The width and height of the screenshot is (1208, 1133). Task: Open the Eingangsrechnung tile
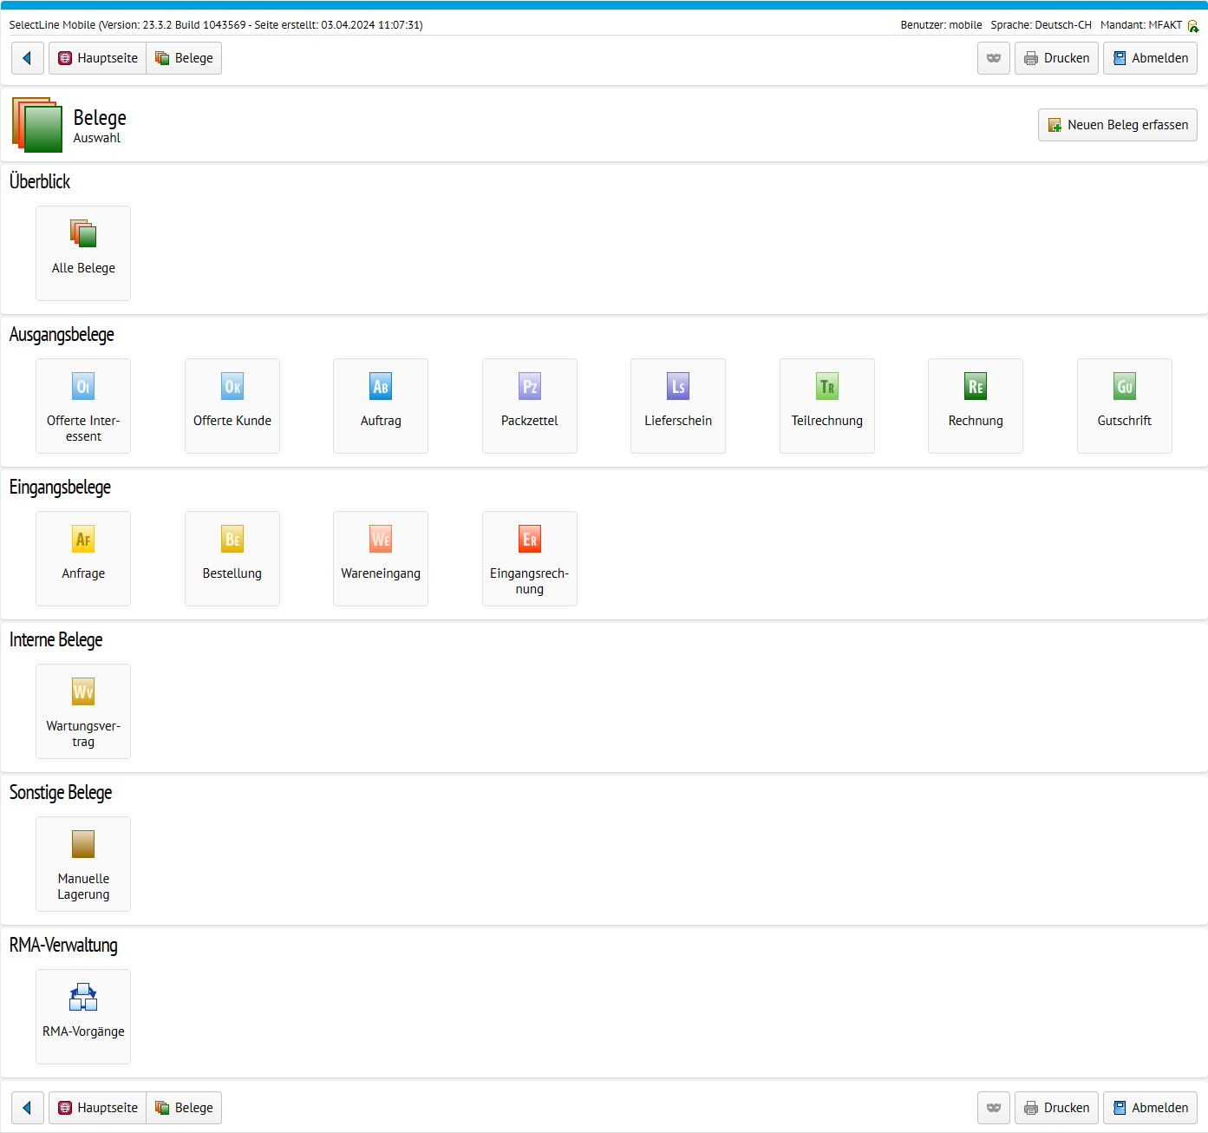pos(530,559)
